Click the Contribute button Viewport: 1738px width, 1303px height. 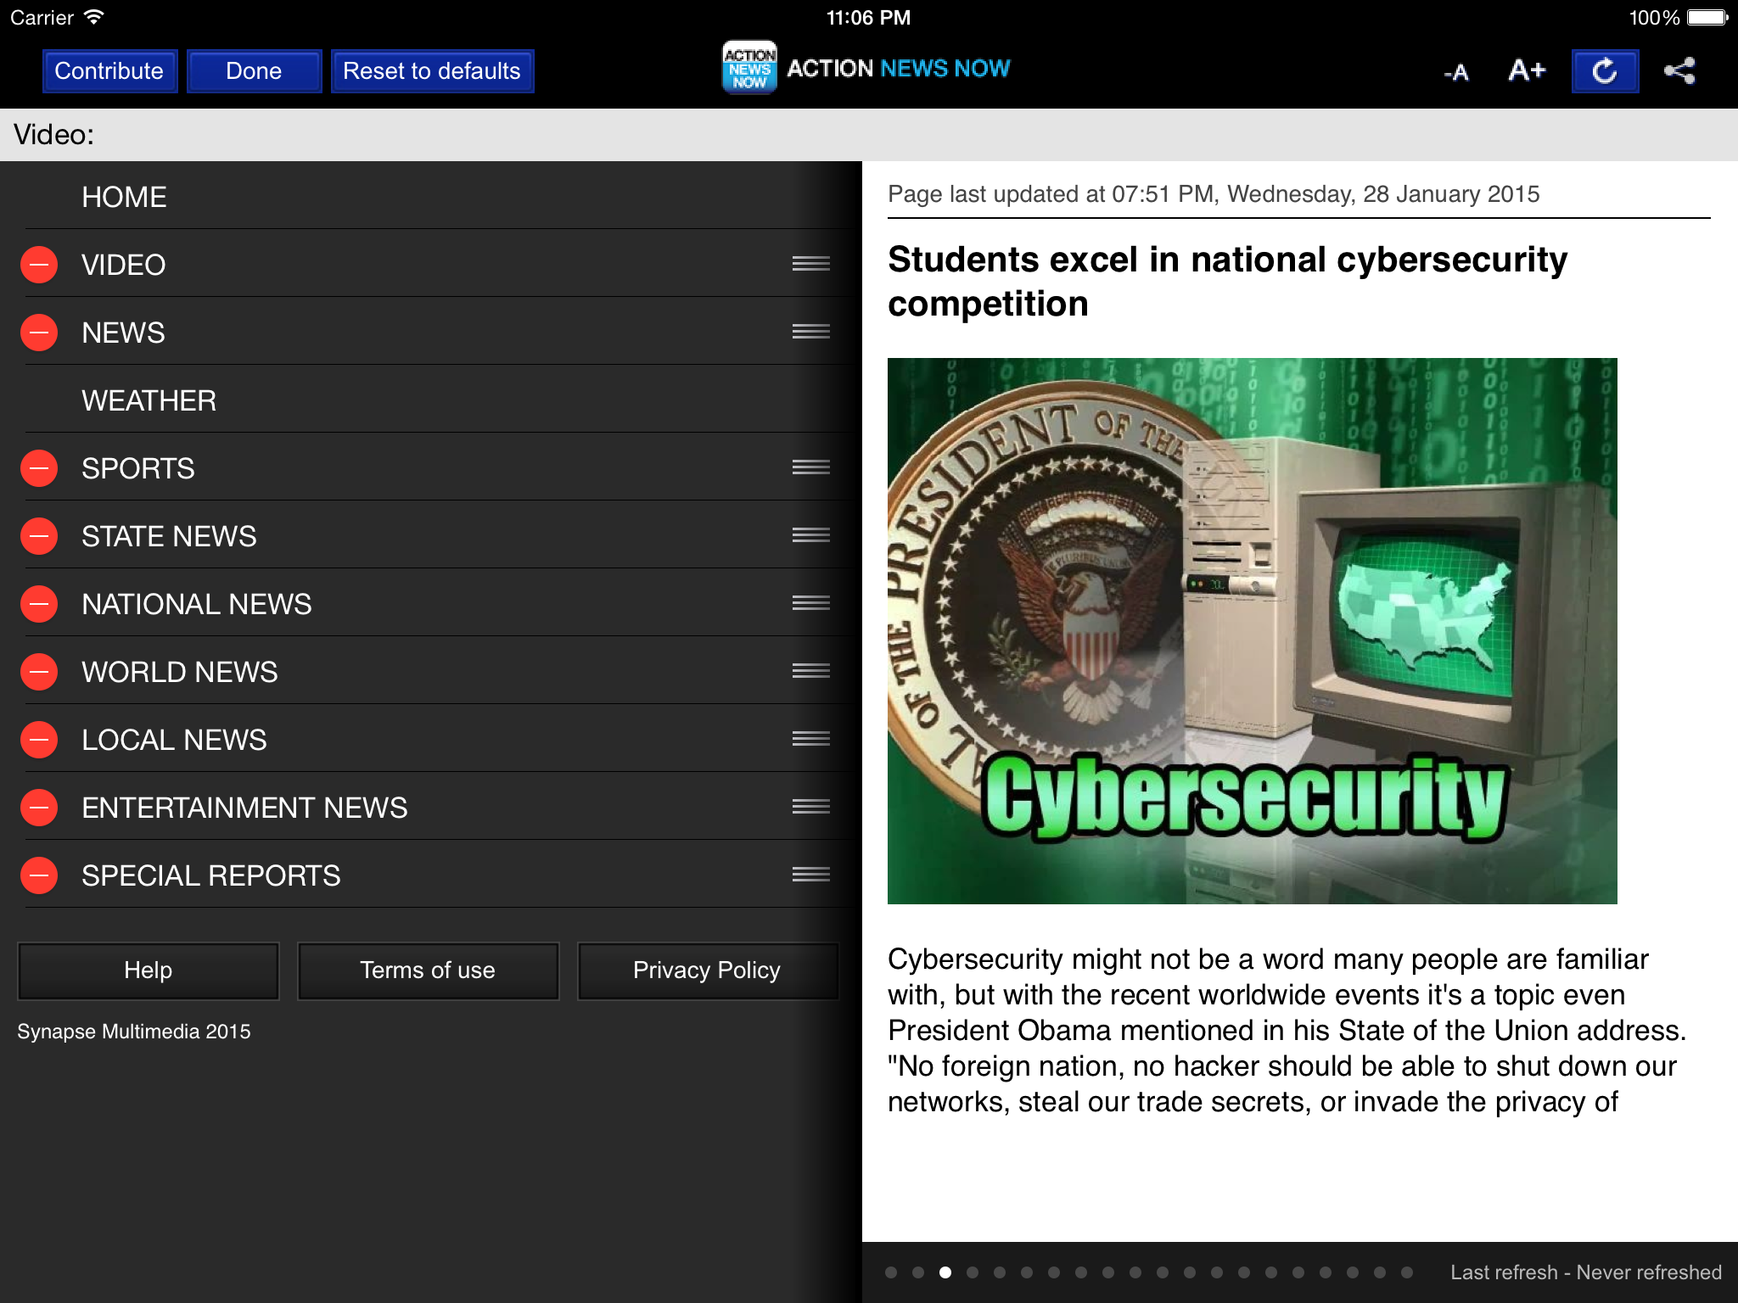pos(109,70)
